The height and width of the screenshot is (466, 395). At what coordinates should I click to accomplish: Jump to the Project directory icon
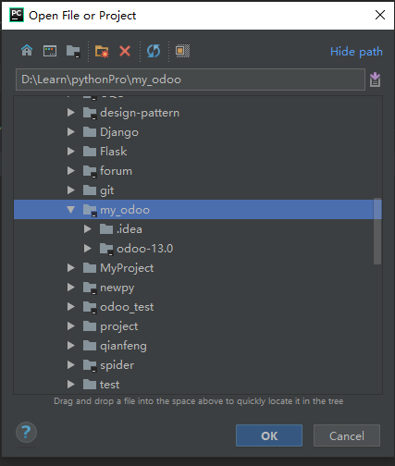point(73,51)
